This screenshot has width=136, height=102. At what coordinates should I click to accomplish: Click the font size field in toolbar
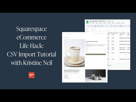coord(129,26)
